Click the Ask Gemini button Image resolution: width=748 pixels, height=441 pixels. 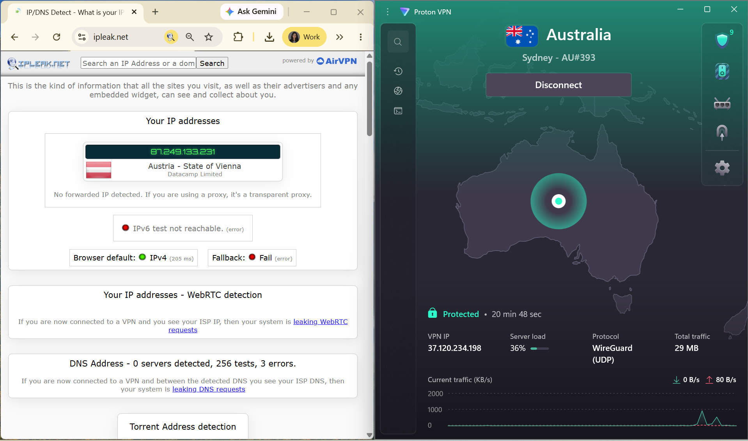click(252, 12)
